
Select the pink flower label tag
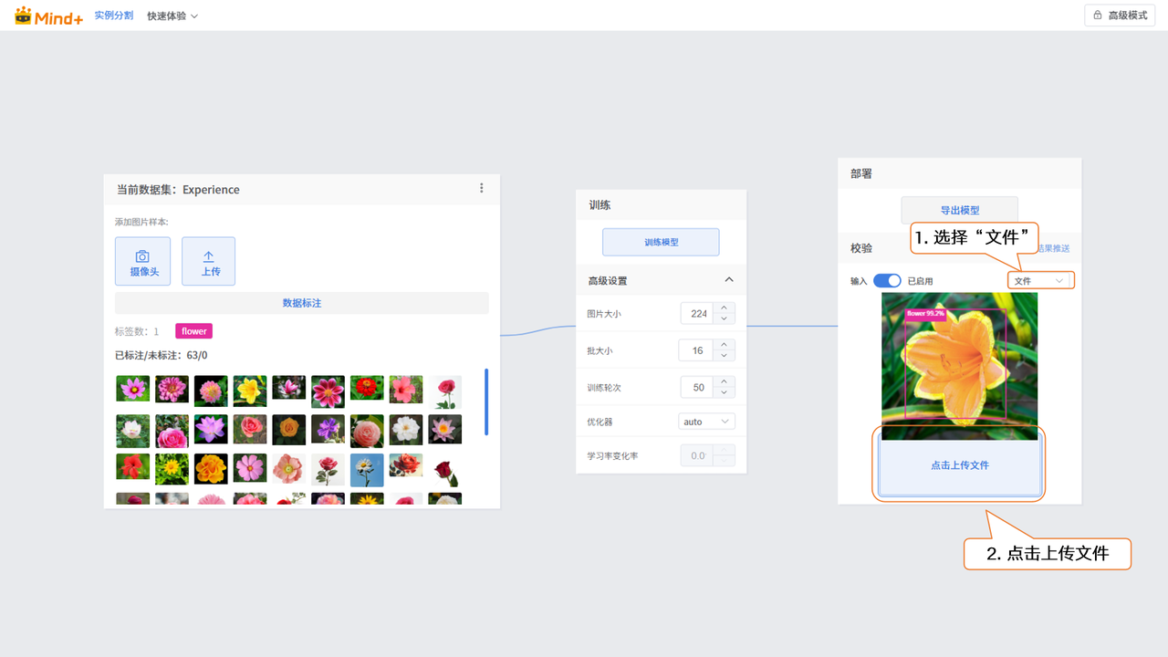[x=193, y=331]
